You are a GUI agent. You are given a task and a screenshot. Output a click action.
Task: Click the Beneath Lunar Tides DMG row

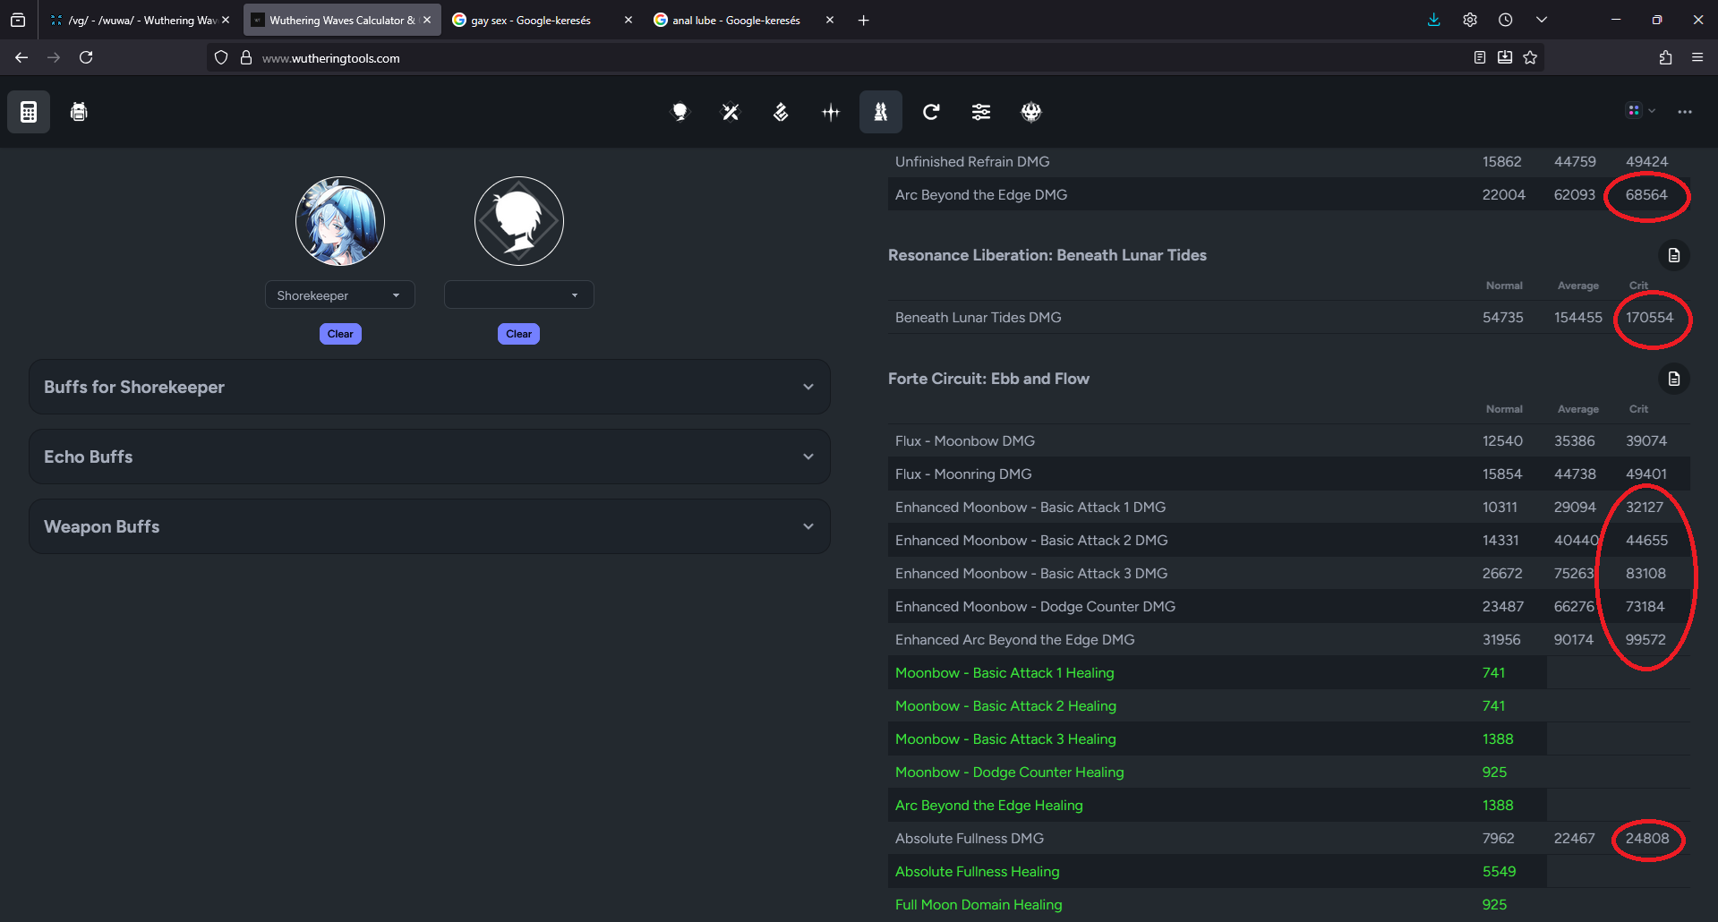pos(1289,317)
